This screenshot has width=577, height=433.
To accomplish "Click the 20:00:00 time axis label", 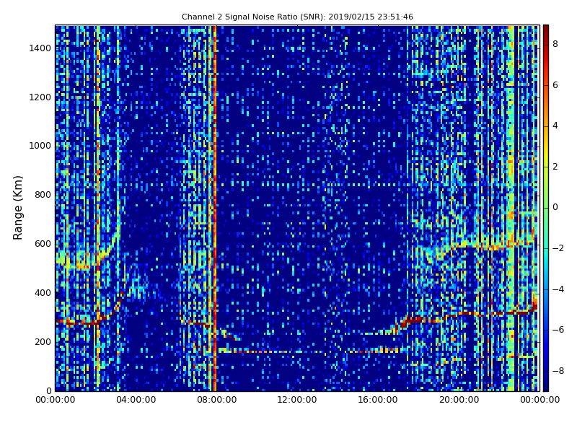I will 459,400.
